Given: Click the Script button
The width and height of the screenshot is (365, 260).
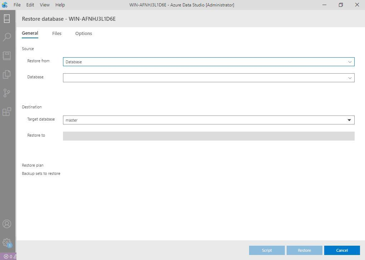Looking at the screenshot, I should coord(267,250).
